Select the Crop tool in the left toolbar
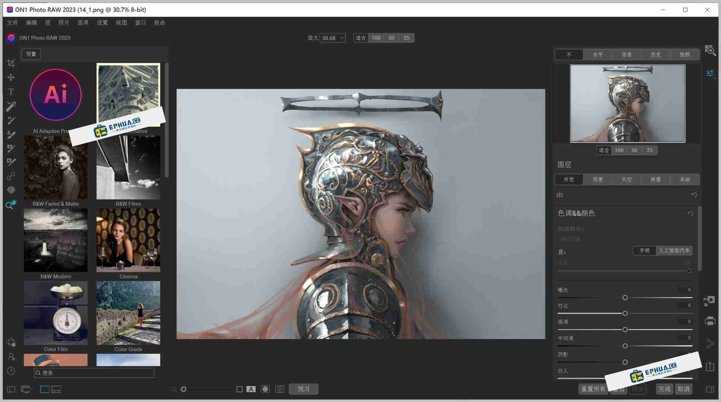The image size is (721, 402). coord(11,63)
